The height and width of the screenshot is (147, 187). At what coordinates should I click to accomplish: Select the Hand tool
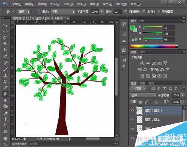click(5, 138)
